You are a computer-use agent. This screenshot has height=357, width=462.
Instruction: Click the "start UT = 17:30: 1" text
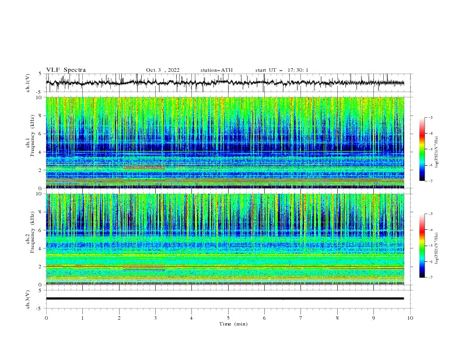(282, 70)
